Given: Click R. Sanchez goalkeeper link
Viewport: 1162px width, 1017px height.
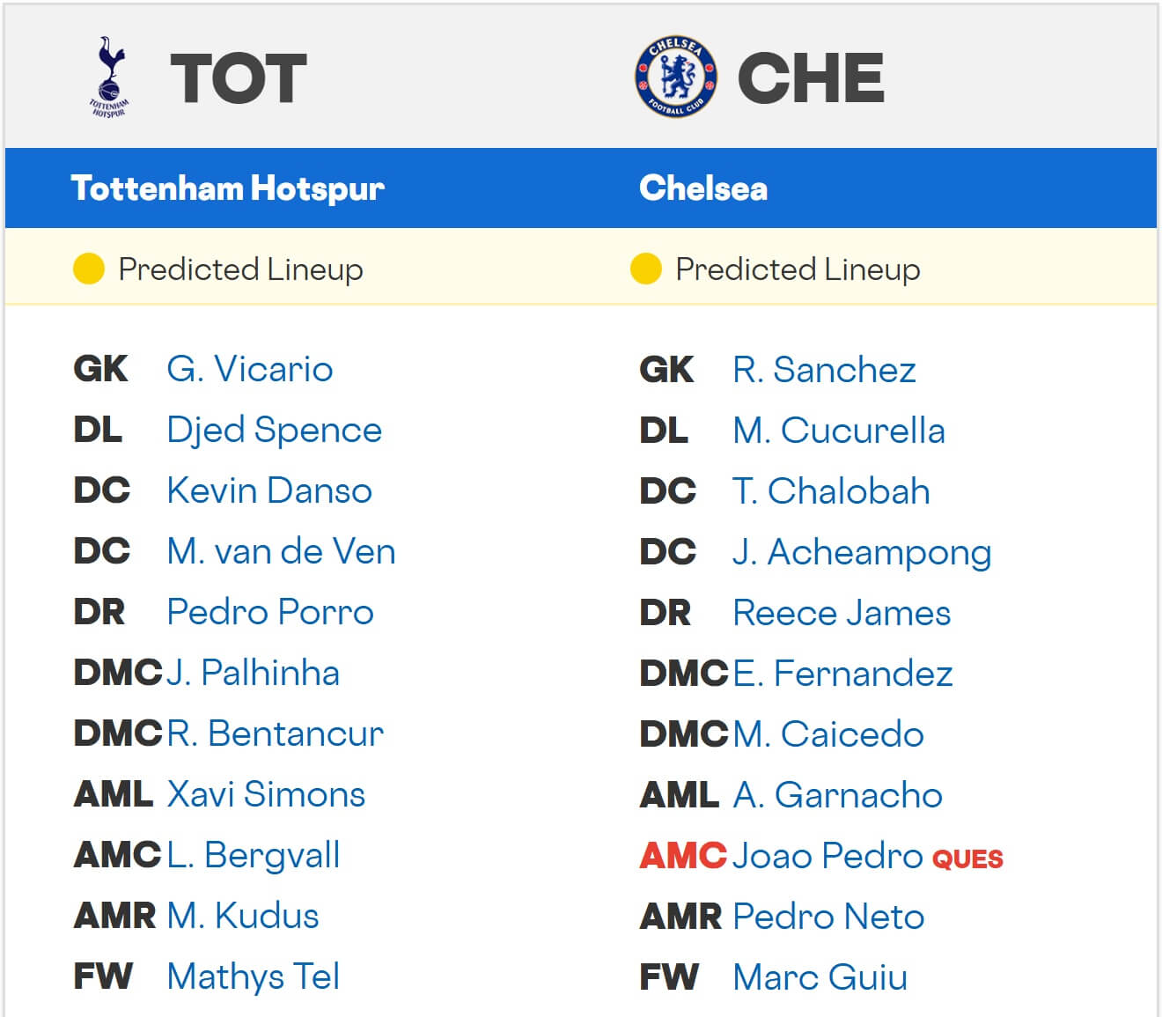Looking at the screenshot, I should (824, 370).
